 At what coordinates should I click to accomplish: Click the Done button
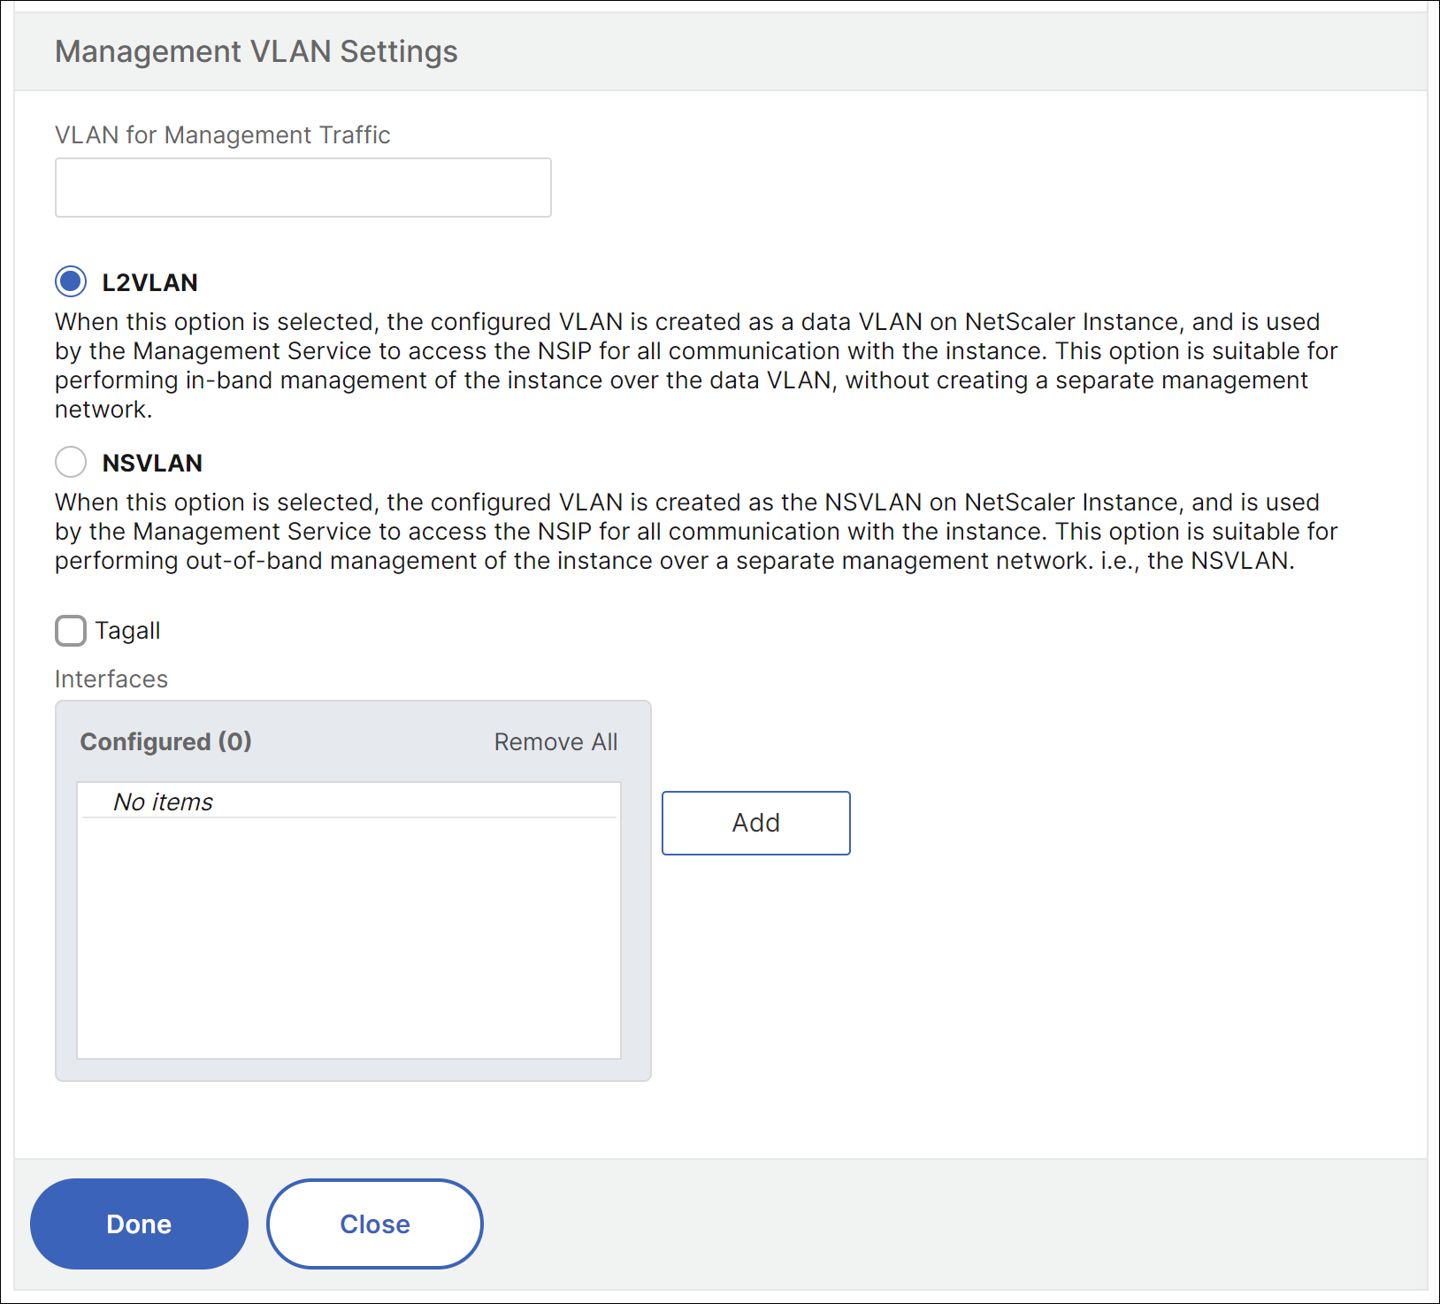[x=139, y=1224]
